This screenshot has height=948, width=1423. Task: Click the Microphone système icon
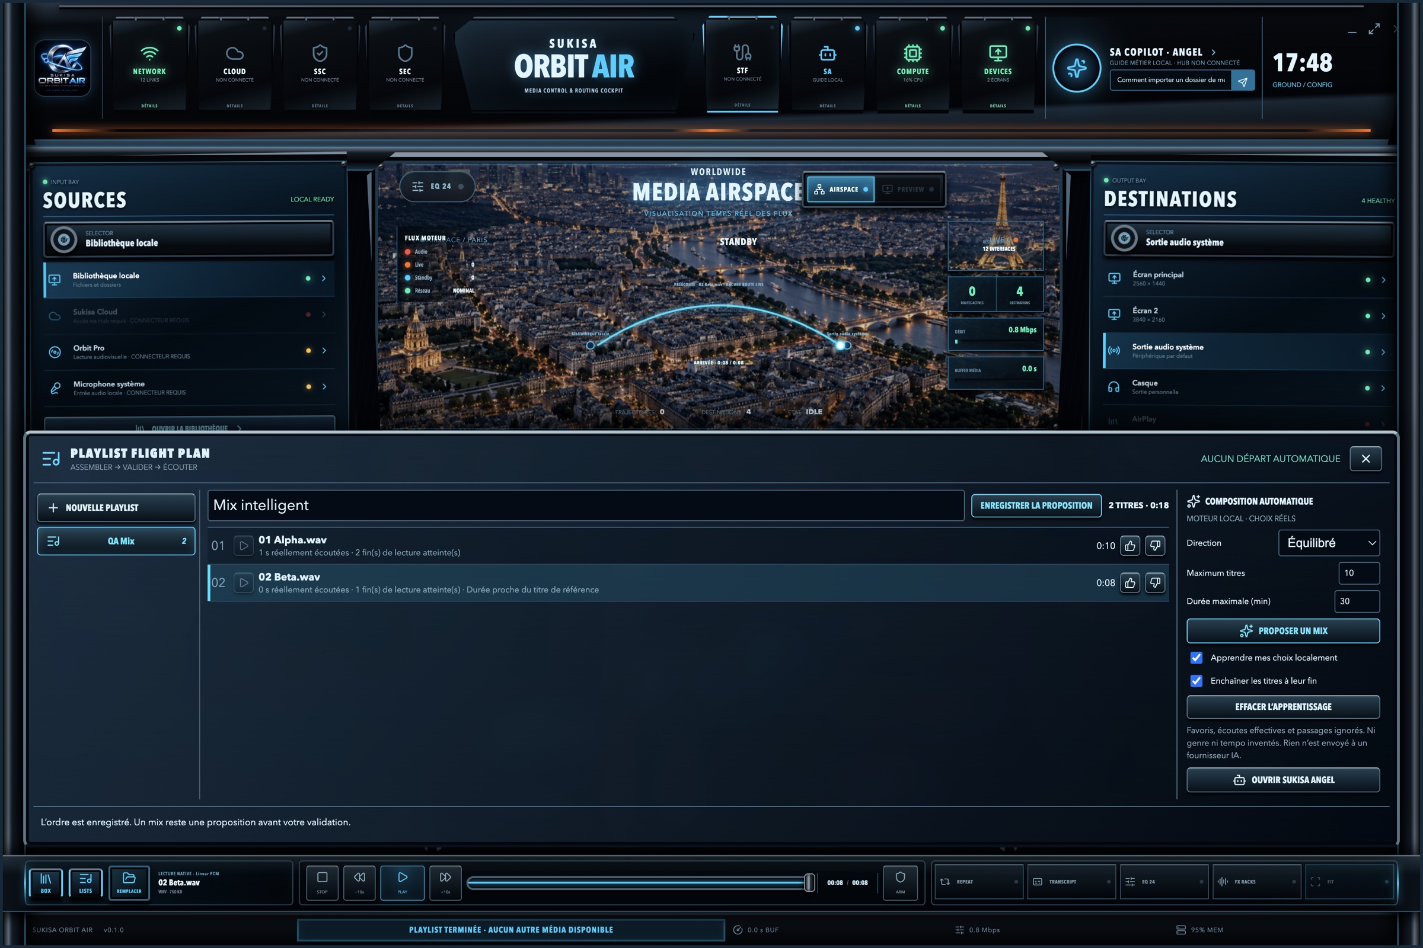tap(55, 388)
